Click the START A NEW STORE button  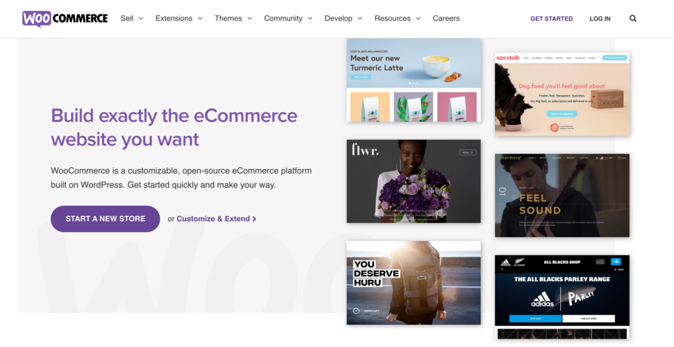click(x=105, y=219)
